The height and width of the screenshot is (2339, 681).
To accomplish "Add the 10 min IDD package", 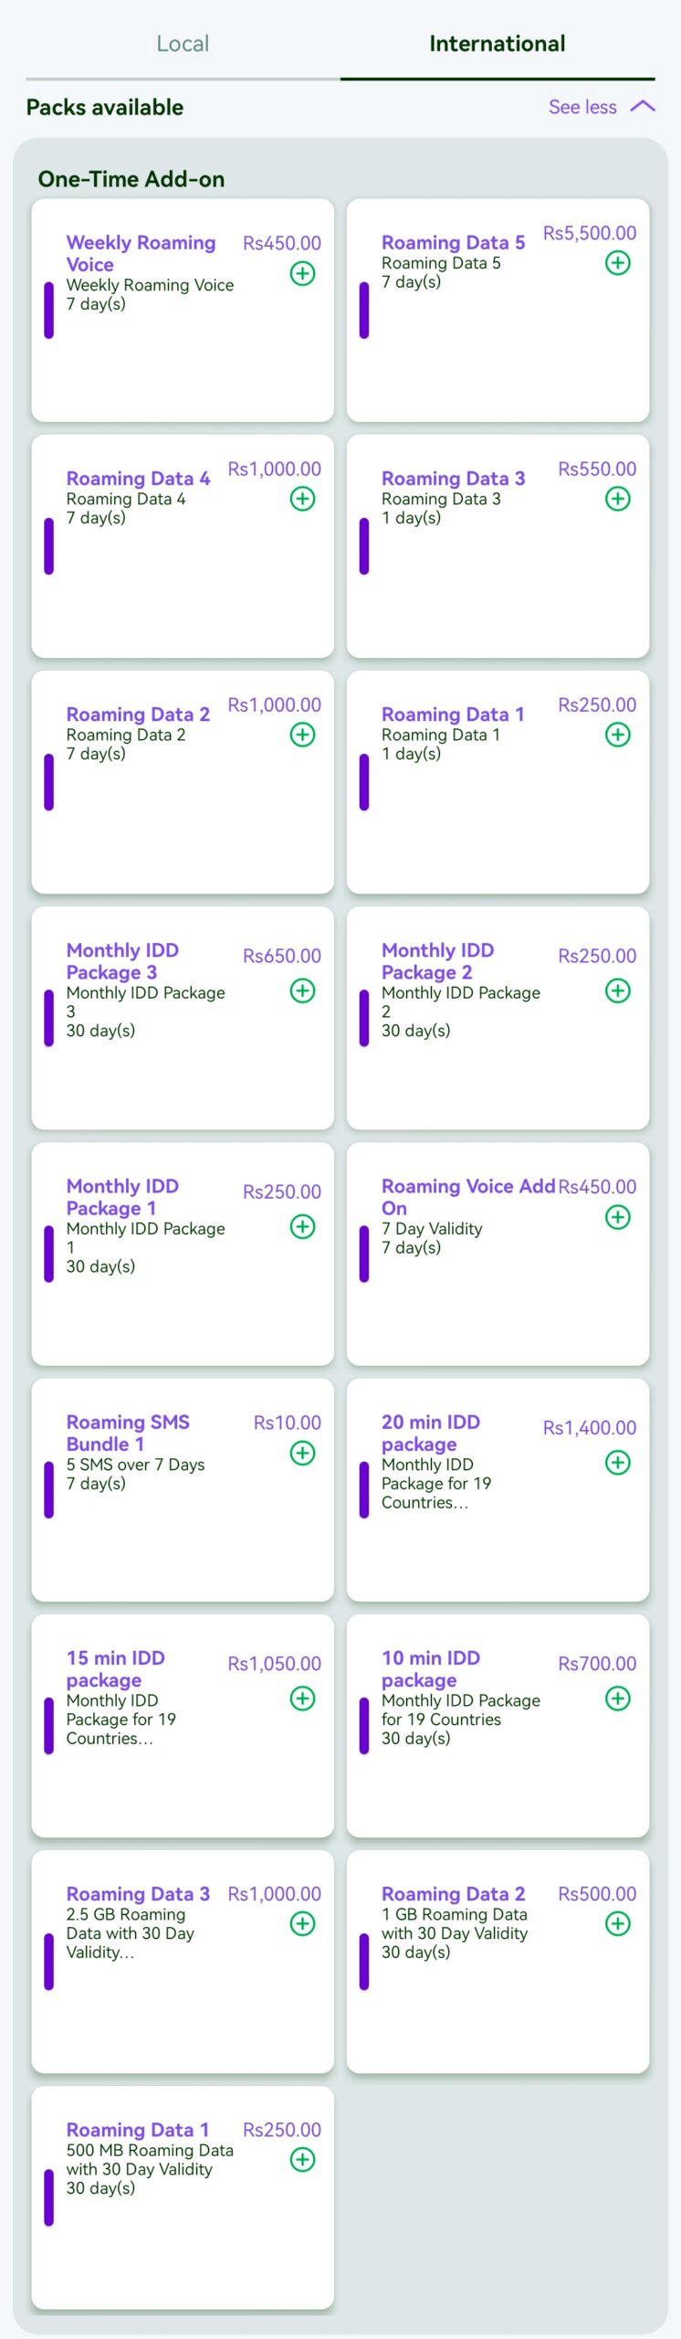I will click(618, 1699).
